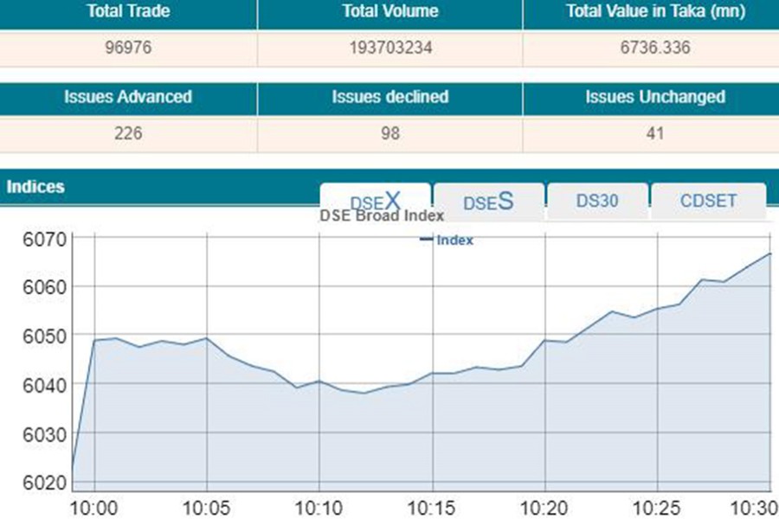Image resolution: width=779 pixels, height=519 pixels.
Task: Switch to the DSEX index tab
Action: (x=375, y=202)
